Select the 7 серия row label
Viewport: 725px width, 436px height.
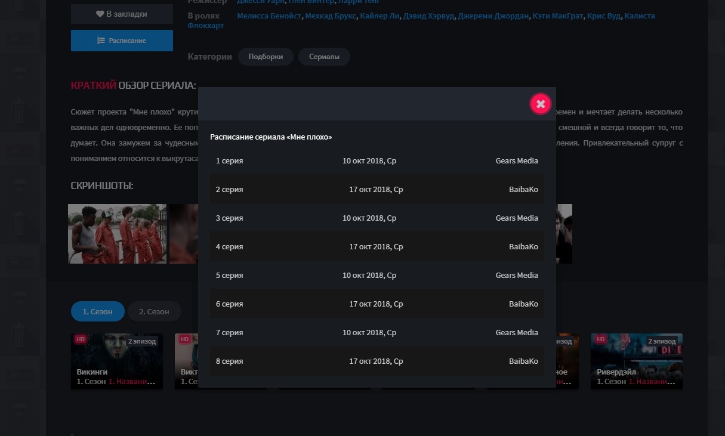click(x=230, y=333)
